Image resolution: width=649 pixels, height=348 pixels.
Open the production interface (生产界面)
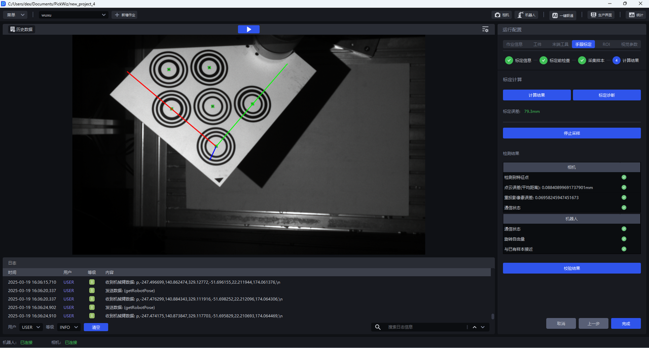601,15
